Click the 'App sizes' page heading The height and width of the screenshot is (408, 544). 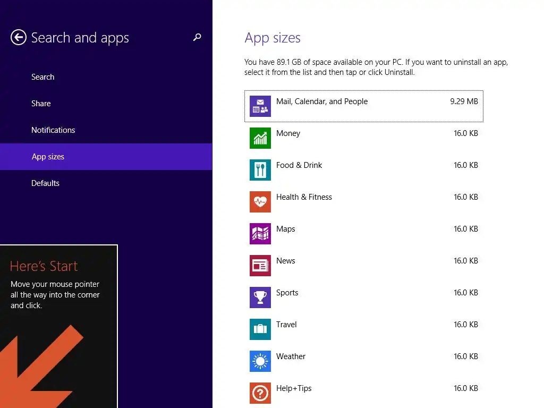point(273,38)
